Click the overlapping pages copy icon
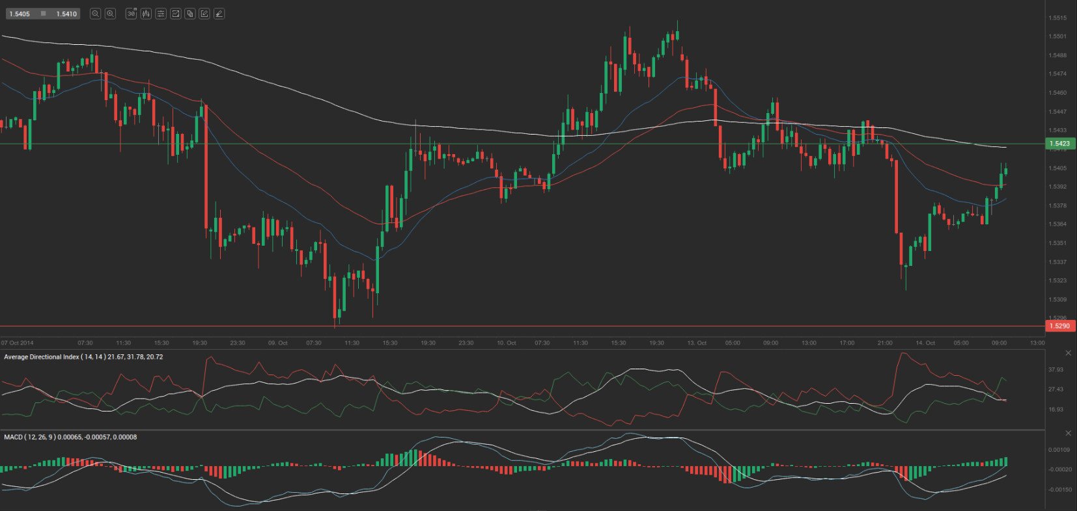Screen dimensions: 1077x511 coord(190,14)
